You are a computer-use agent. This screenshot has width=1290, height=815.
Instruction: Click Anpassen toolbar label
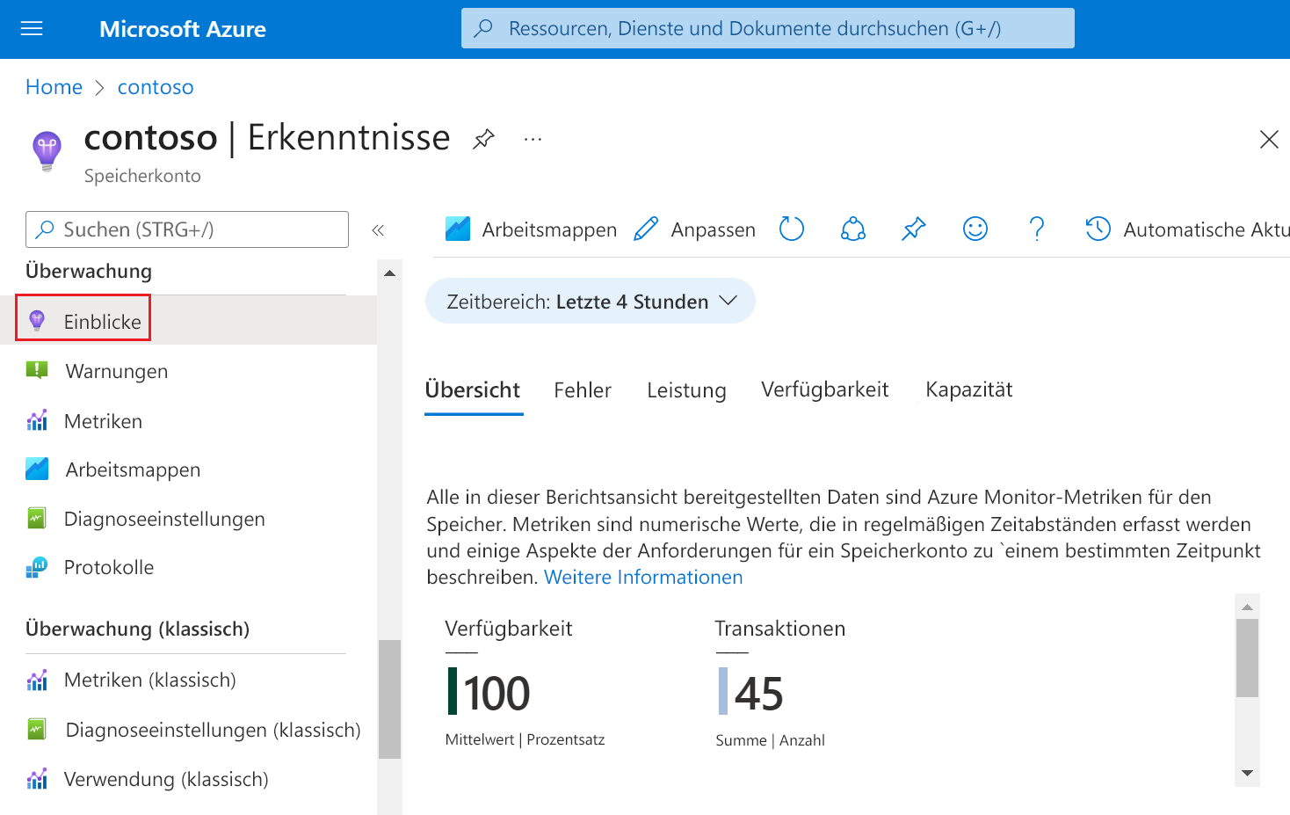tap(714, 229)
